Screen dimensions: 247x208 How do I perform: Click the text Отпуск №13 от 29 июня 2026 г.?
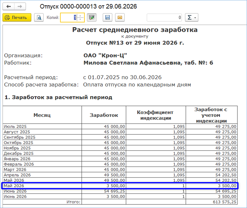(x=135, y=43)
